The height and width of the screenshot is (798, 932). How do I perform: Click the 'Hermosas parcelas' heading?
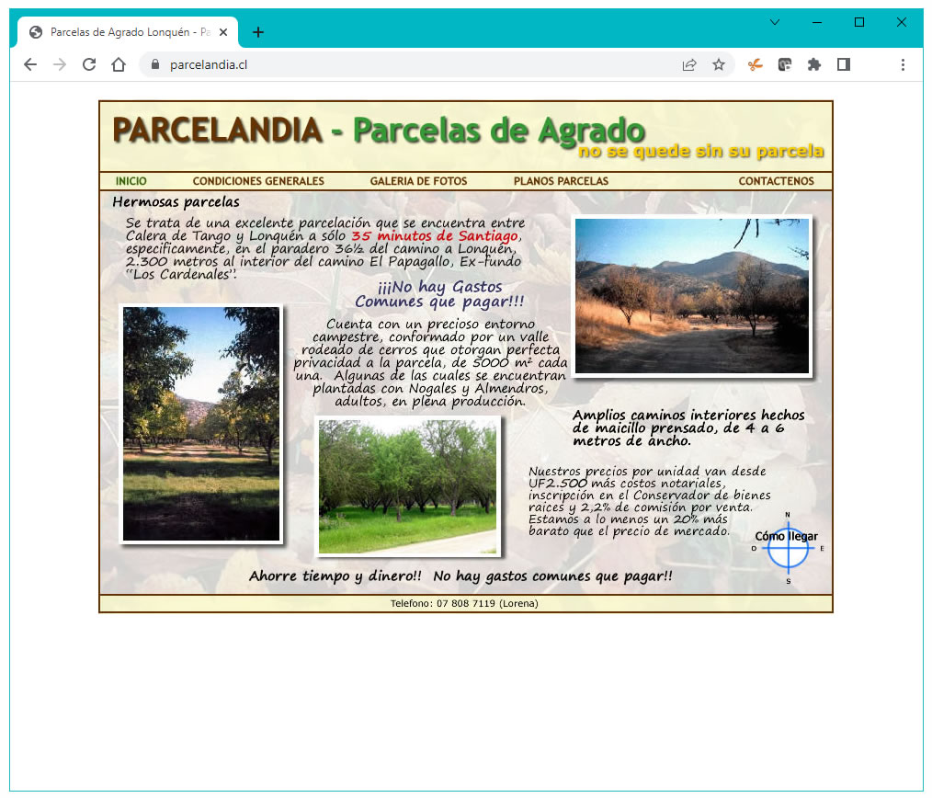pos(176,202)
